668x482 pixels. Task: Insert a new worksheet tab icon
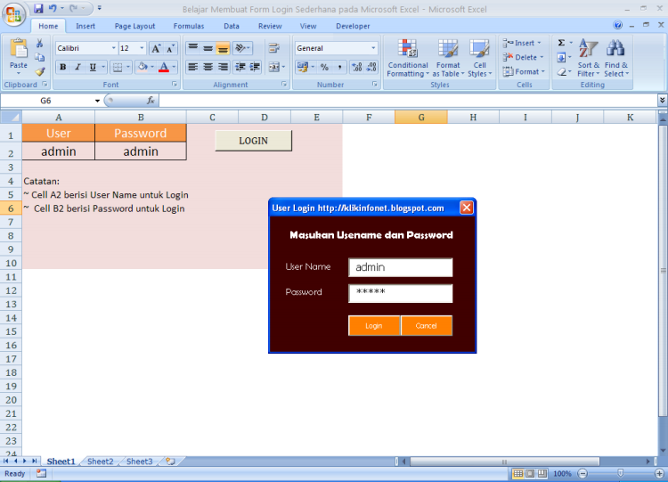click(171, 462)
